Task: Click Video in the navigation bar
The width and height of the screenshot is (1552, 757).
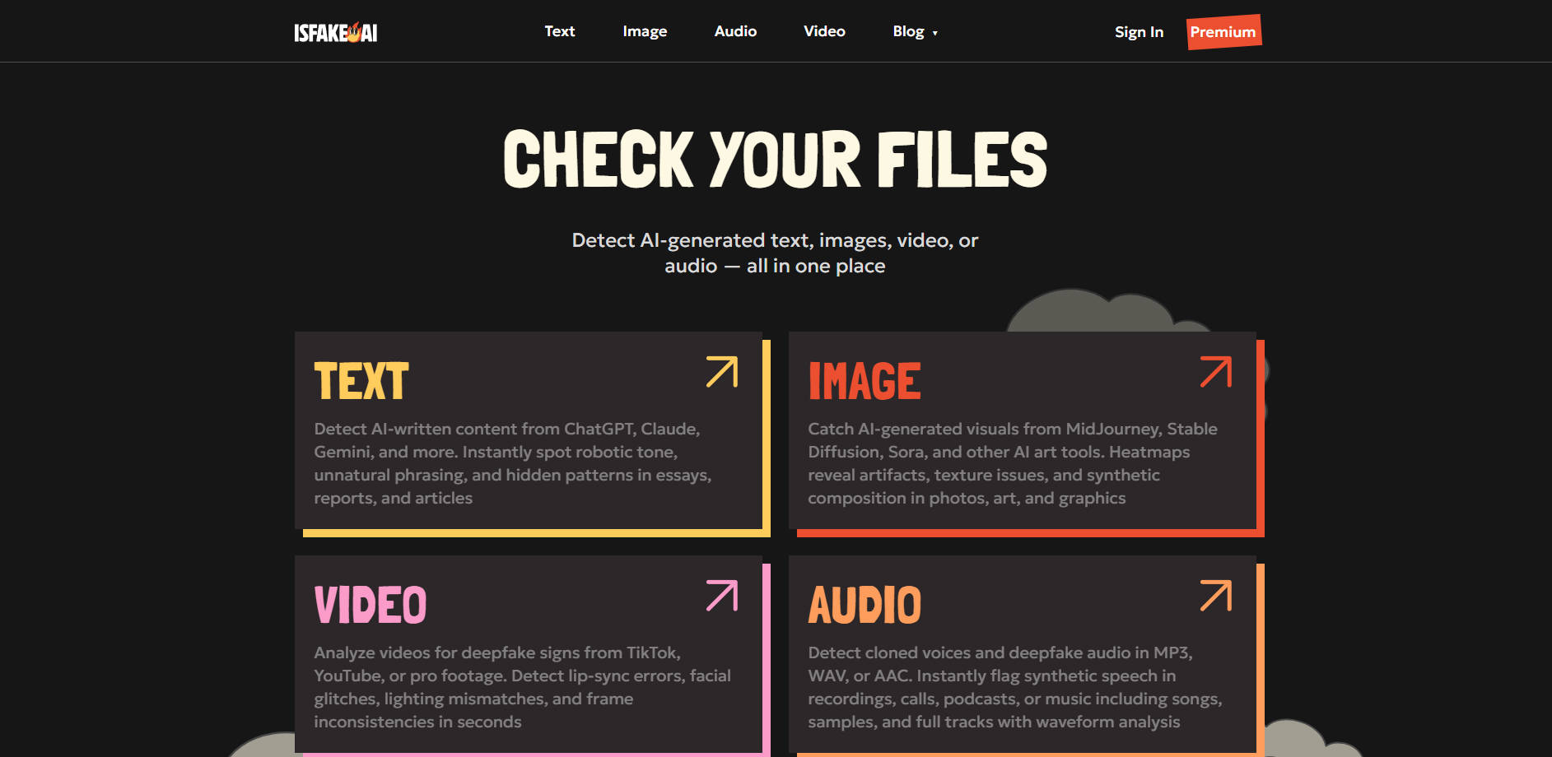Action: (824, 31)
